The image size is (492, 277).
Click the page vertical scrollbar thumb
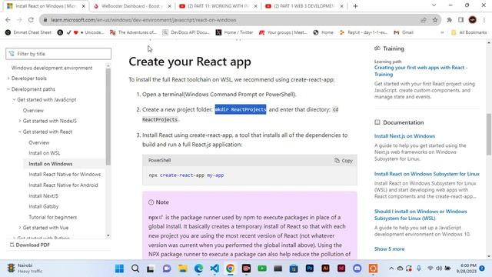(x=489, y=134)
